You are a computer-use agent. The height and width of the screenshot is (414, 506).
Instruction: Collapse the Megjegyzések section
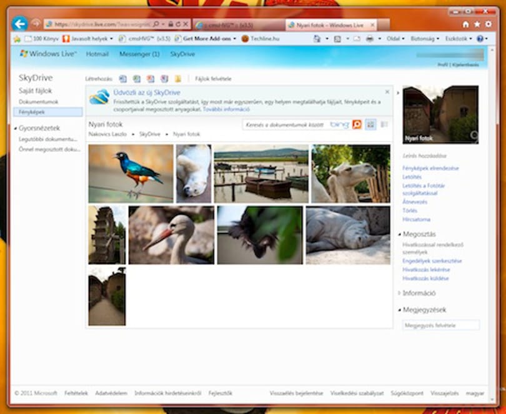pos(400,310)
